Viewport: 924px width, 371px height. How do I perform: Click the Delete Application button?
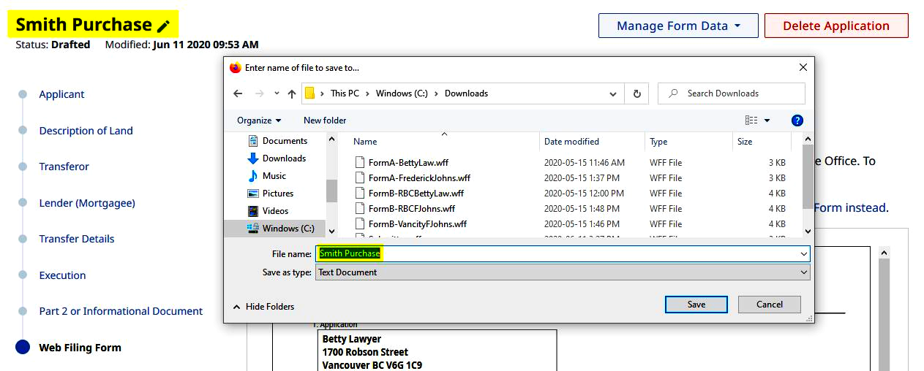coord(836,26)
